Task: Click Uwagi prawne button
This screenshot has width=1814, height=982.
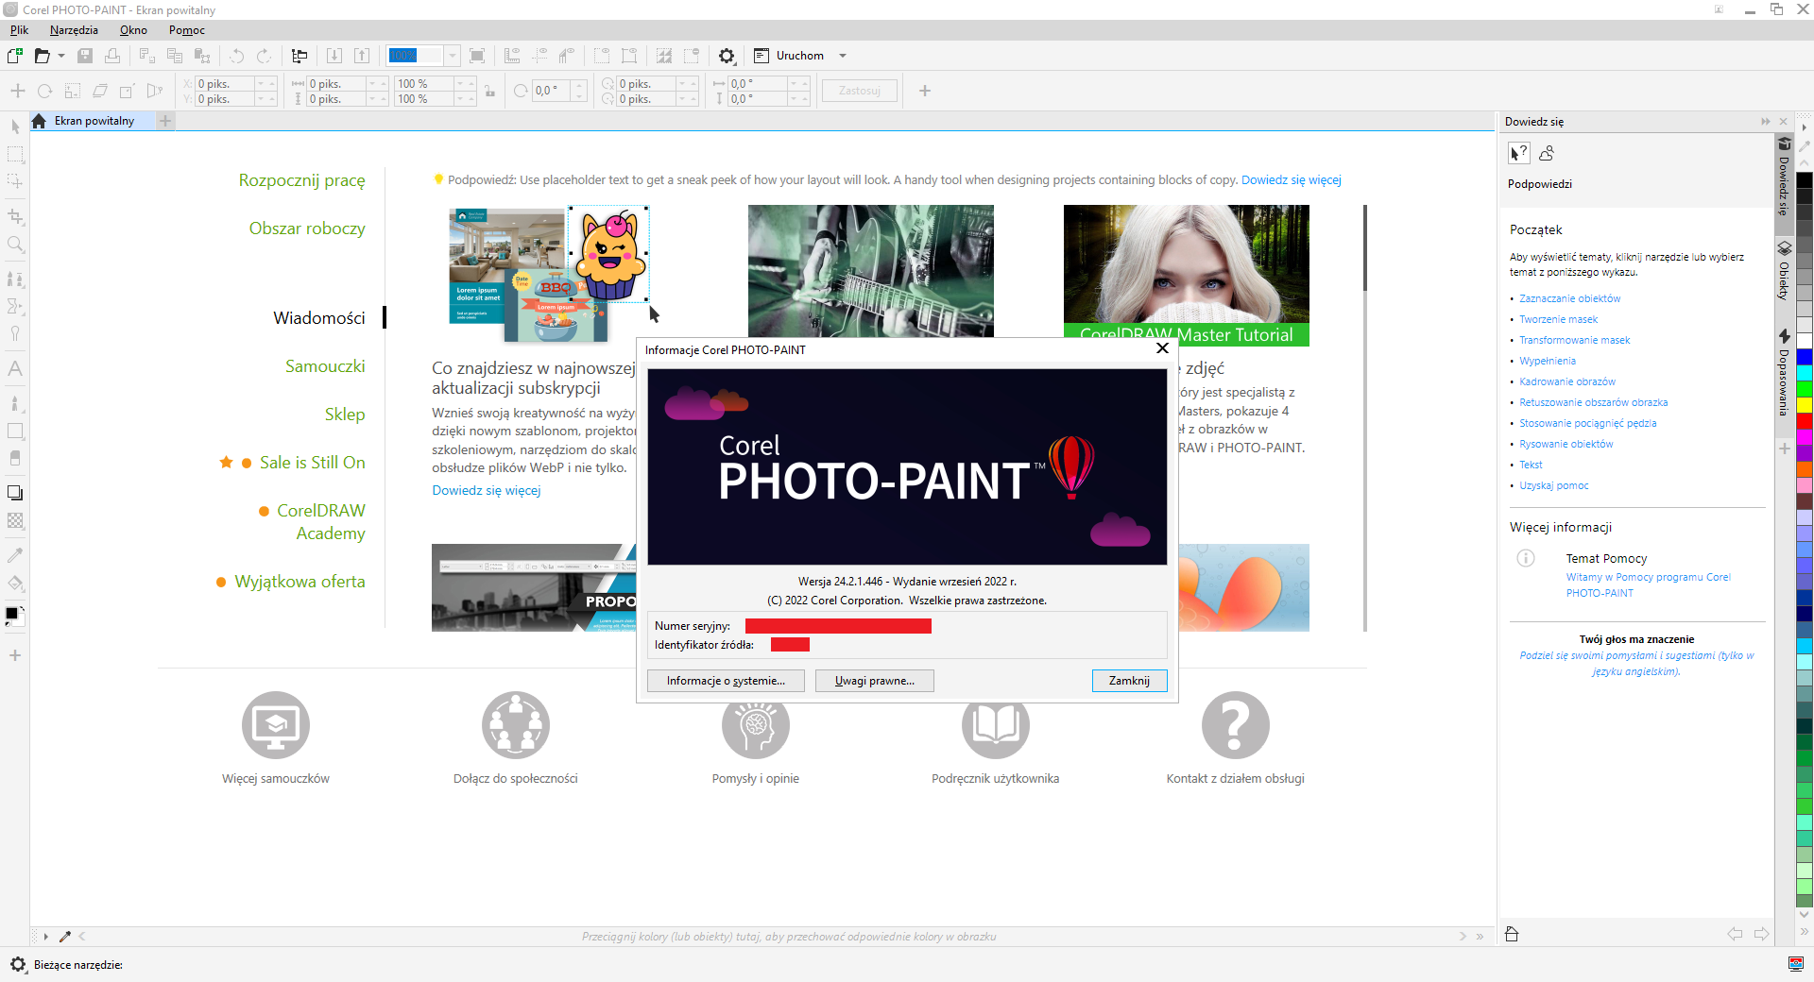Action: click(875, 681)
